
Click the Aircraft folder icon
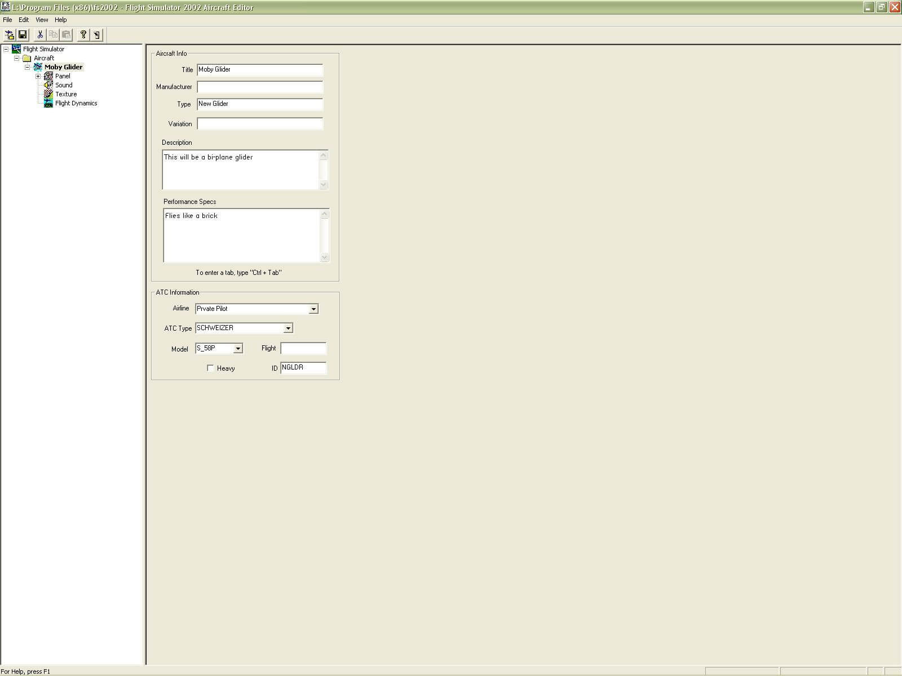26,58
